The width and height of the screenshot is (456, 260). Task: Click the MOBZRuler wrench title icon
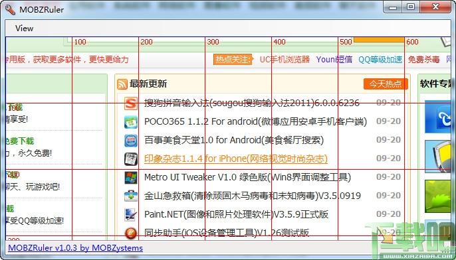pos(10,9)
